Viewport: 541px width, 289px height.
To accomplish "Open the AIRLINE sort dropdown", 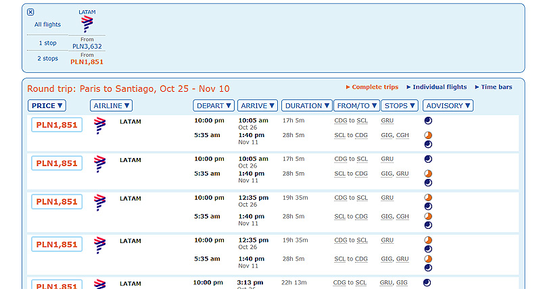I will pos(111,106).
